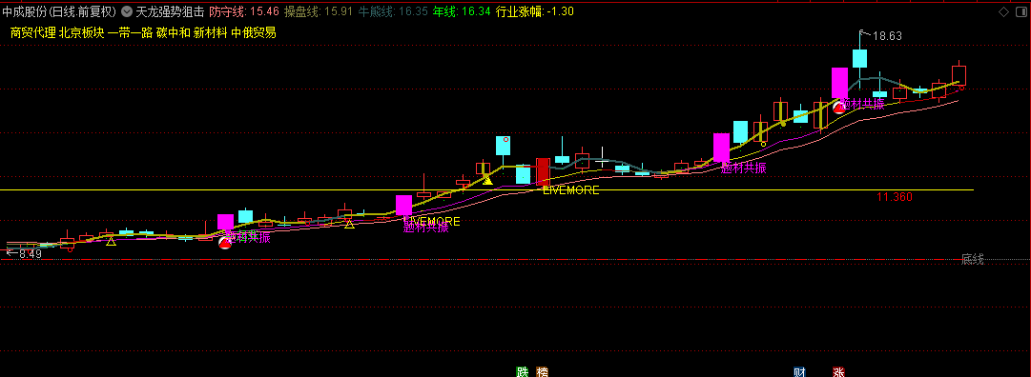Click the 底线 label on the dashed line

click(x=973, y=260)
